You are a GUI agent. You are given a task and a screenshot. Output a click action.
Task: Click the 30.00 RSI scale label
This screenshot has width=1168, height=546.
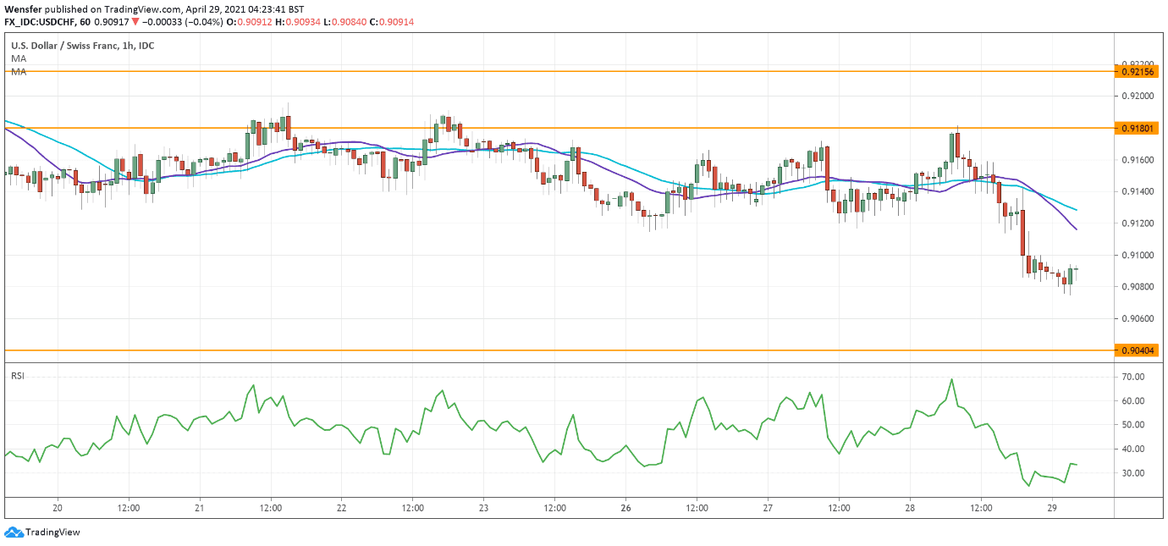coord(1132,472)
